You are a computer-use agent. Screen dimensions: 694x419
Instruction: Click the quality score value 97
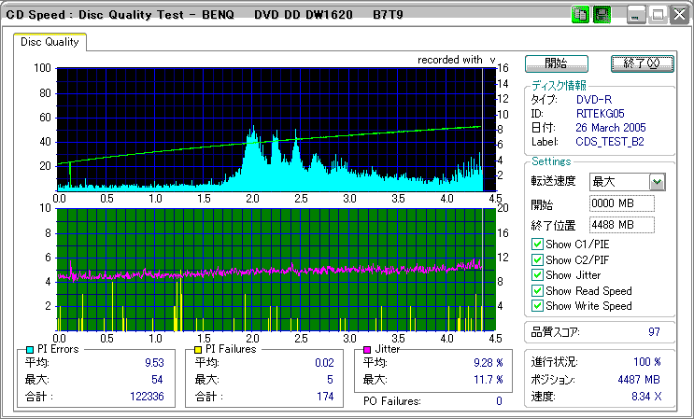pyautogui.click(x=654, y=332)
